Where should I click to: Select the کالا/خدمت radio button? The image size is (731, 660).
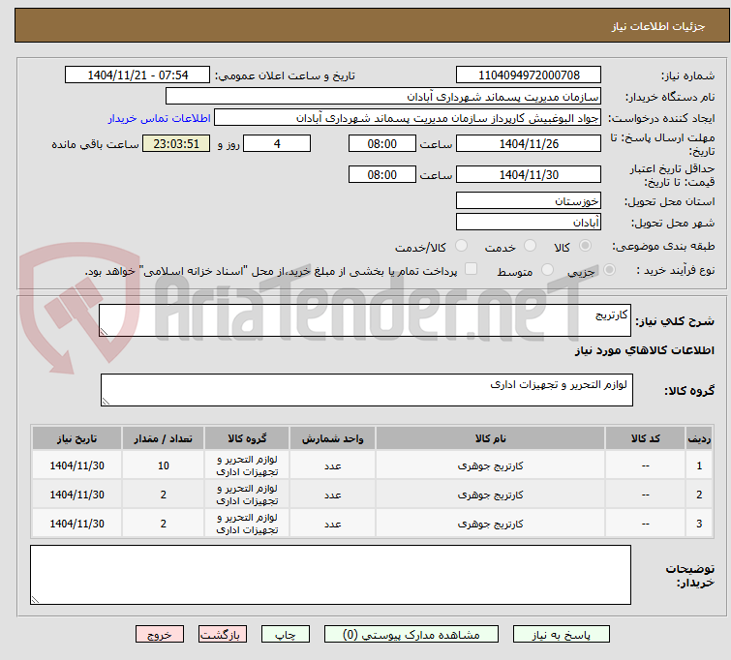coord(461,246)
